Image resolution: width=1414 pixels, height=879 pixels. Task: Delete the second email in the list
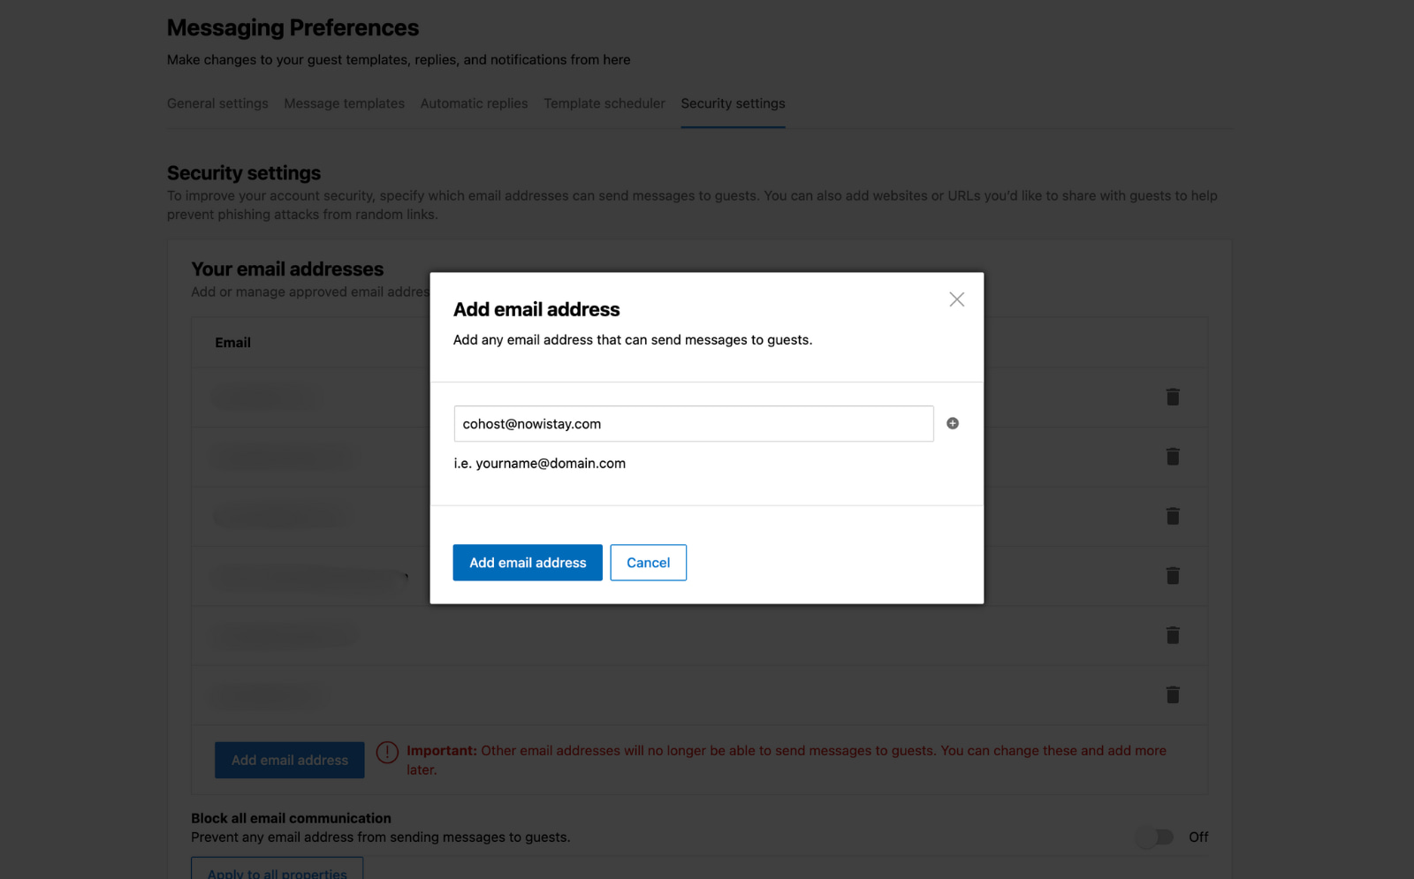pos(1173,457)
